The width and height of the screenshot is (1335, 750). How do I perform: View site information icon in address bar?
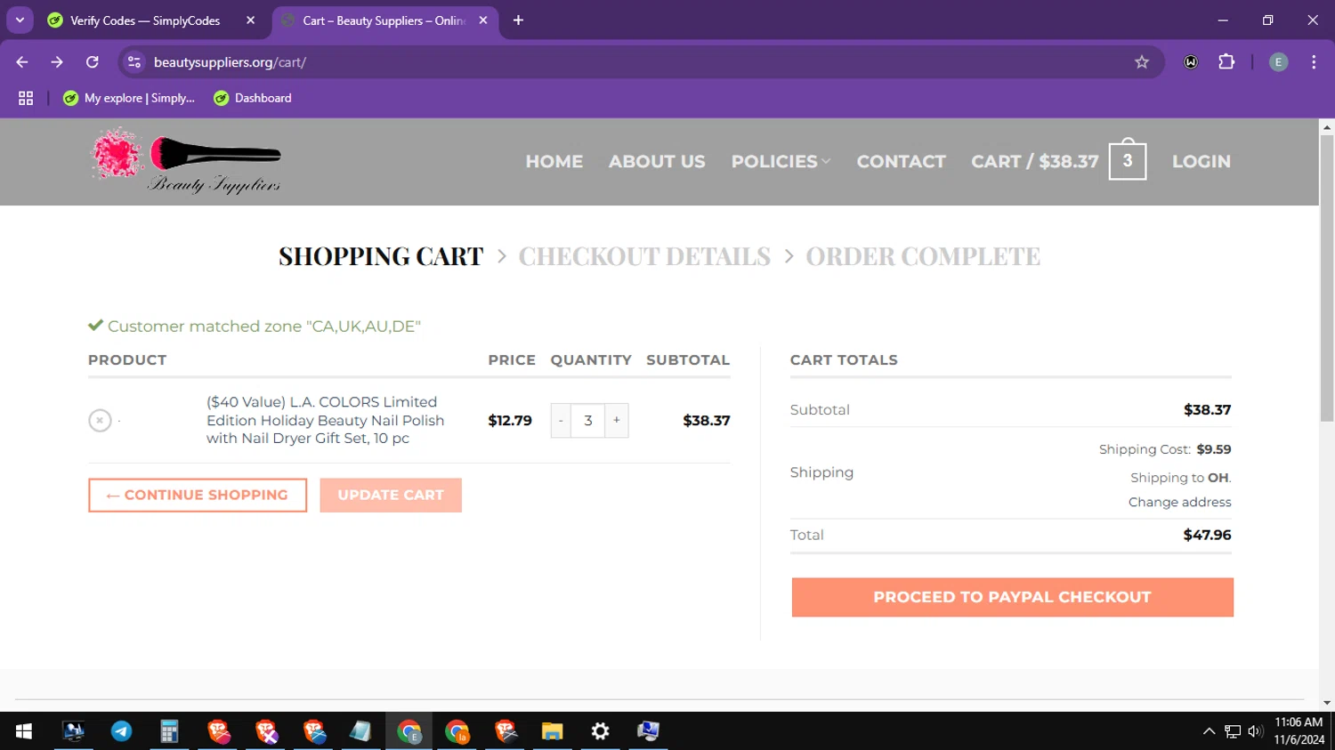pos(134,62)
